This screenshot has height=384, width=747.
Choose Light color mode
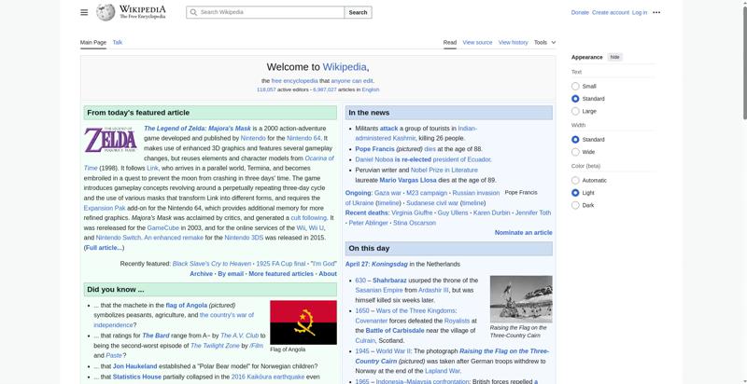pos(575,193)
